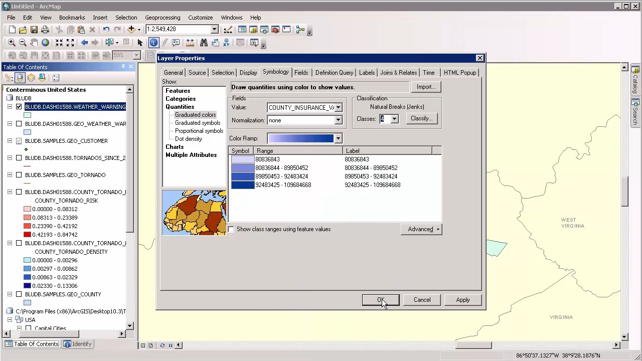Click Fixed Zoom In arrows icon

tap(59, 43)
